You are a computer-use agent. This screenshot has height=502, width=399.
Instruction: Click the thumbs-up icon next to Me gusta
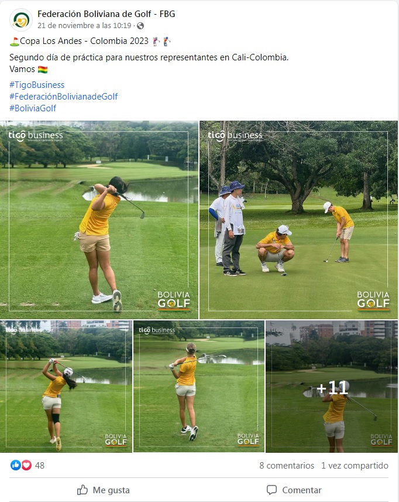[82, 490]
